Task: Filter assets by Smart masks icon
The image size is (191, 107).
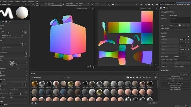Action: 134,77
